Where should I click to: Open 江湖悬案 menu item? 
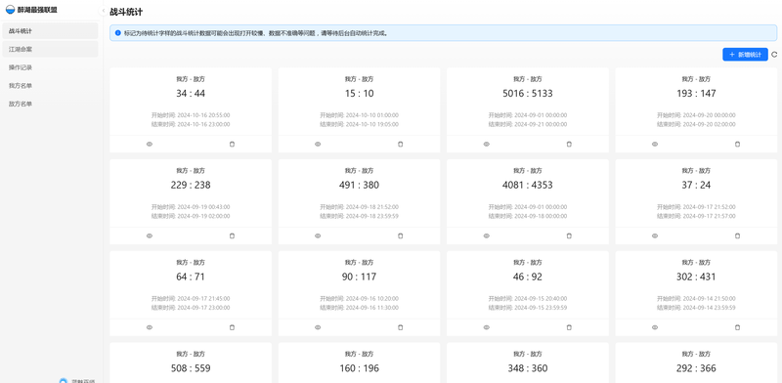tap(50, 50)
